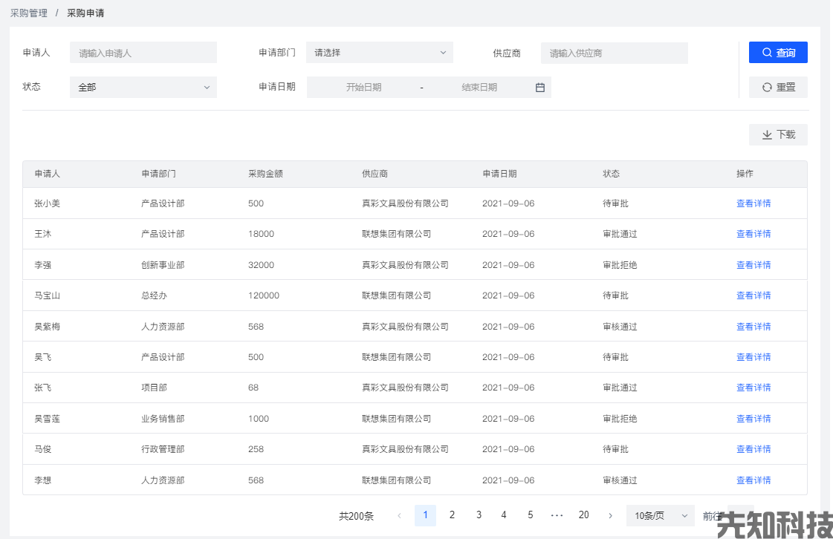Click 审批拒绝 status in 李强's row
The width and height of the screenshot is (833, 539).
pyautogui.click(x=620, y=265)
